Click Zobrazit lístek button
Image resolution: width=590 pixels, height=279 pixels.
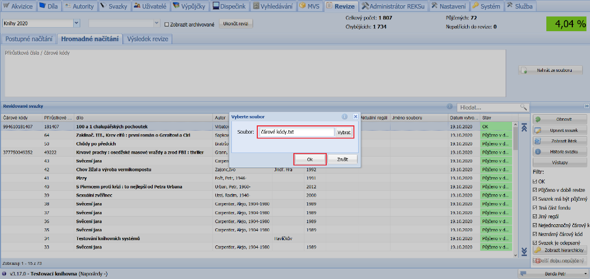(559, 141)
